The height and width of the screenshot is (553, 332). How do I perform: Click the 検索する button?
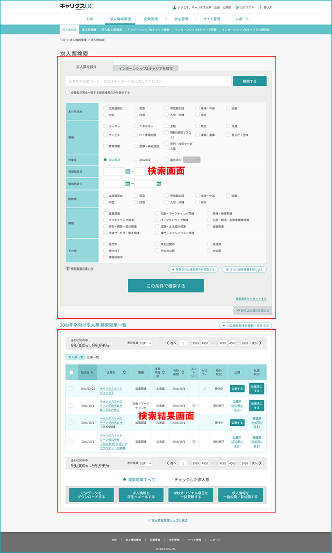[250, 81]
